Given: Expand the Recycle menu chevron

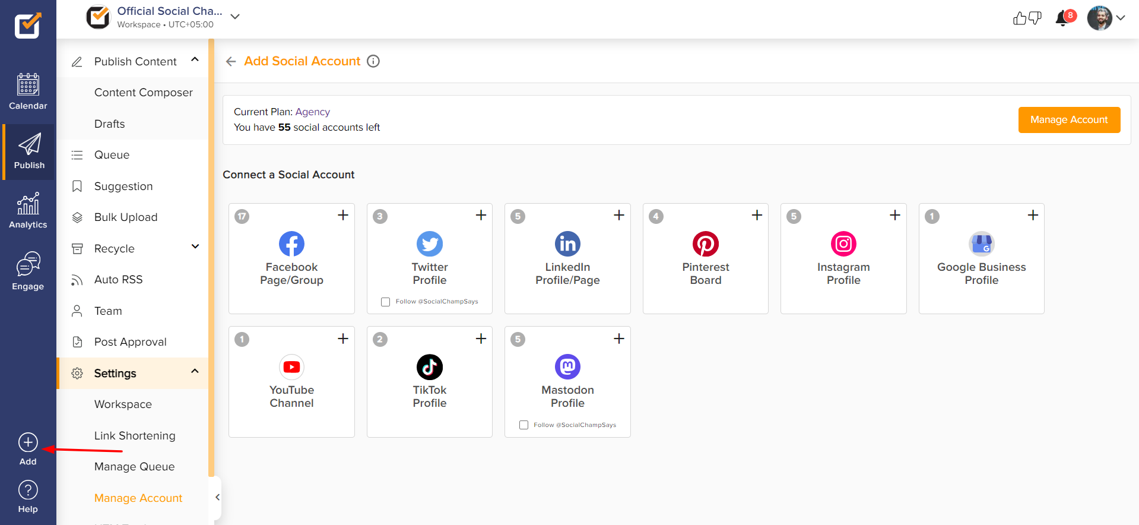Looking at the screenshot, I should tap(195, 246).
